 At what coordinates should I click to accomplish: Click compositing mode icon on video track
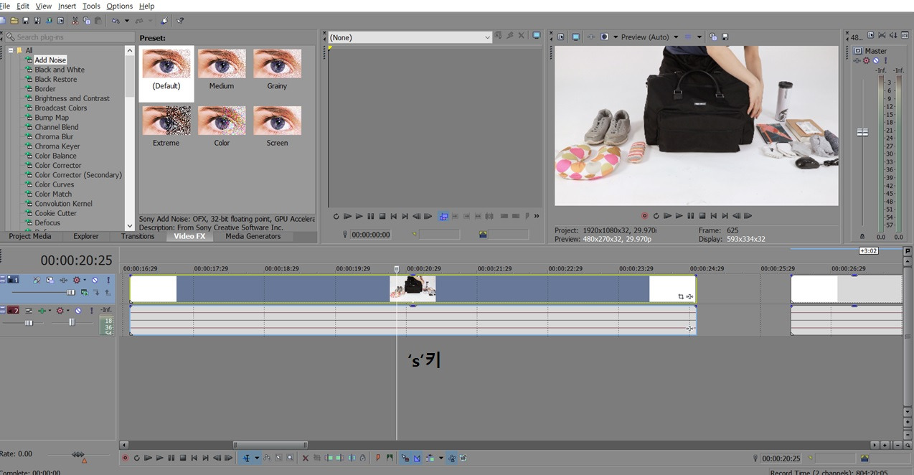[x=85, y=293]
